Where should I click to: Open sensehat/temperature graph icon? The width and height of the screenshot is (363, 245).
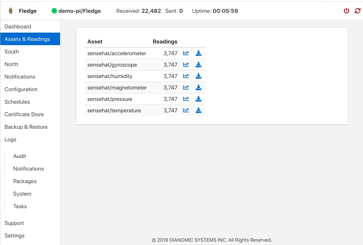[x=186, y=110]
